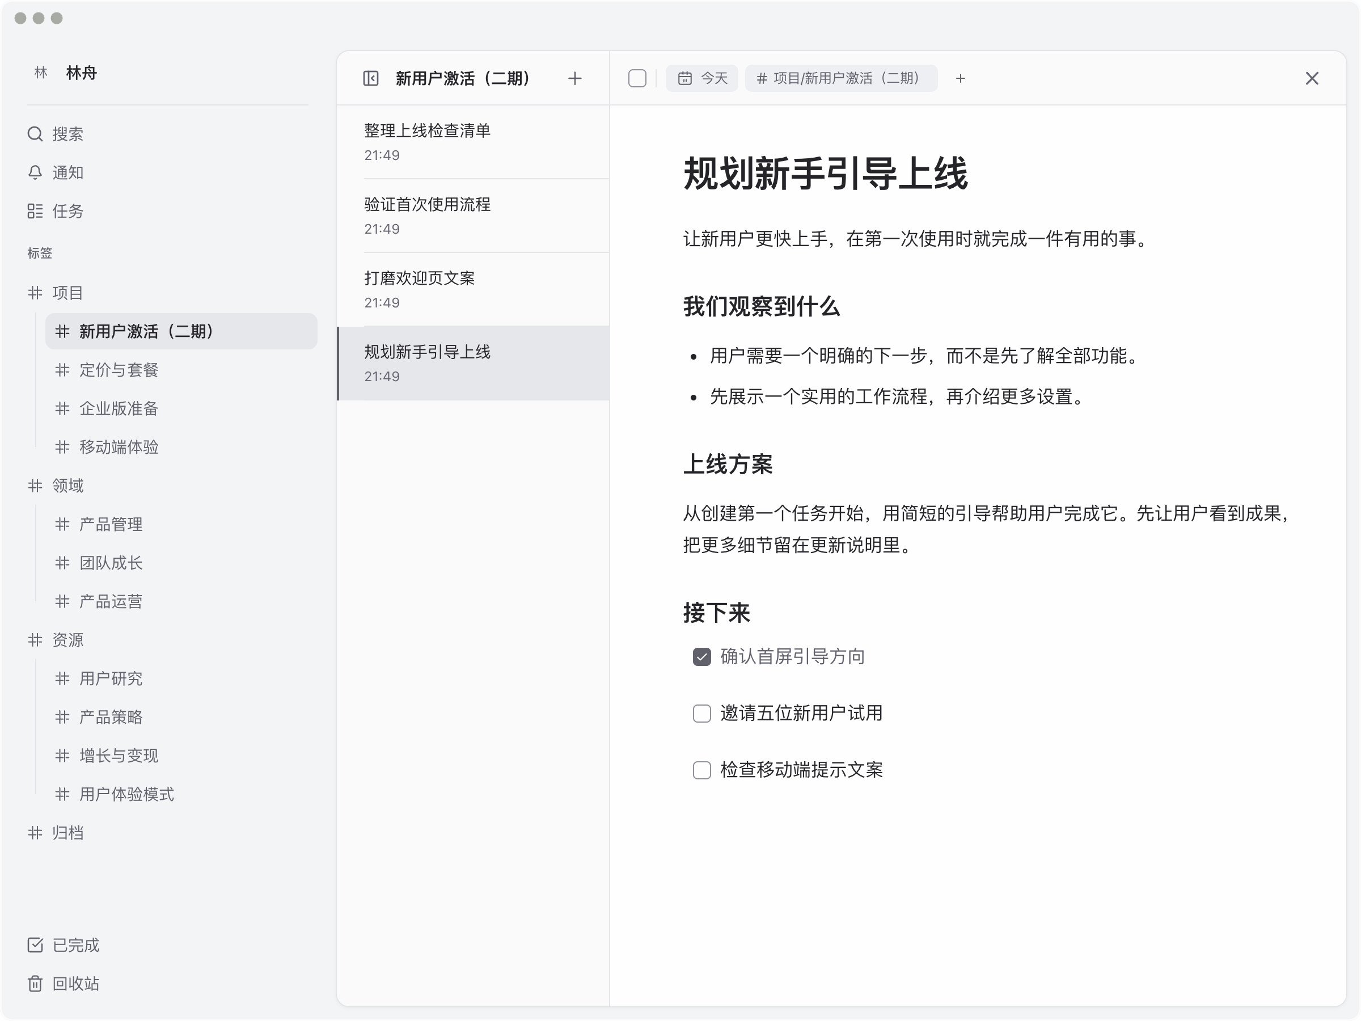Viewport: 1361px width, 1021px height.
Task: Open the 用户研究 tag
Action: 181,678
